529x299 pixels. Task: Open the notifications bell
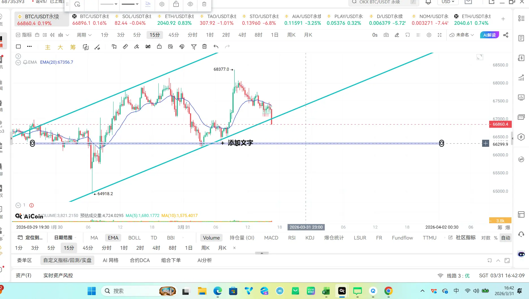click(x=428, y=2)
